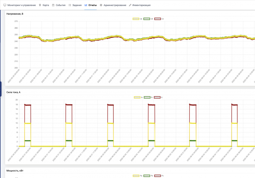Image resolution: width=255 pixels, height=178 pixels.
Task: Click the map pin icon beside Карта
Action: [40, 5]
